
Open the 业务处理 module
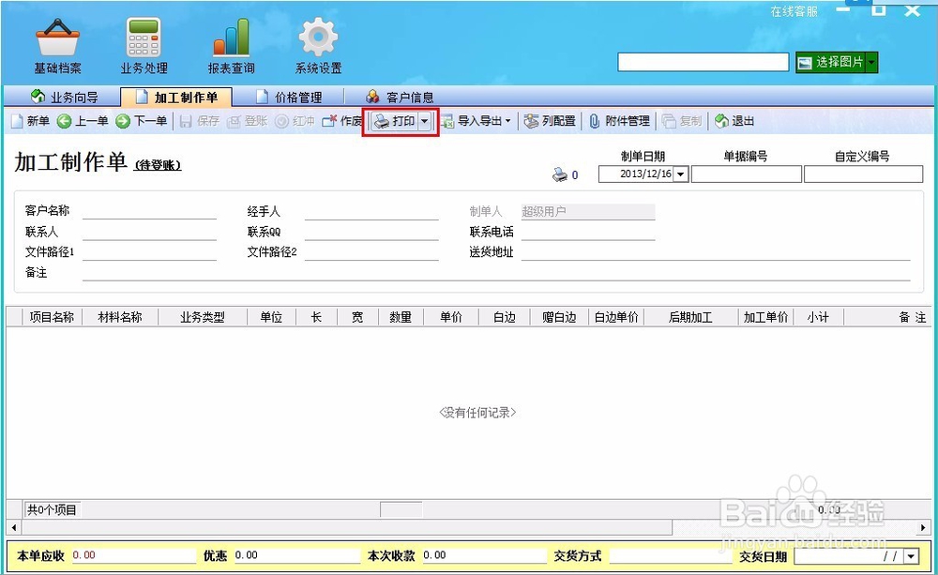coord(142,44)
